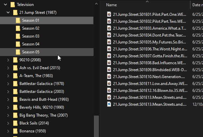Click the navigation pane scroll-up arrow
This screenshot has height=137, width=203.
96,4
